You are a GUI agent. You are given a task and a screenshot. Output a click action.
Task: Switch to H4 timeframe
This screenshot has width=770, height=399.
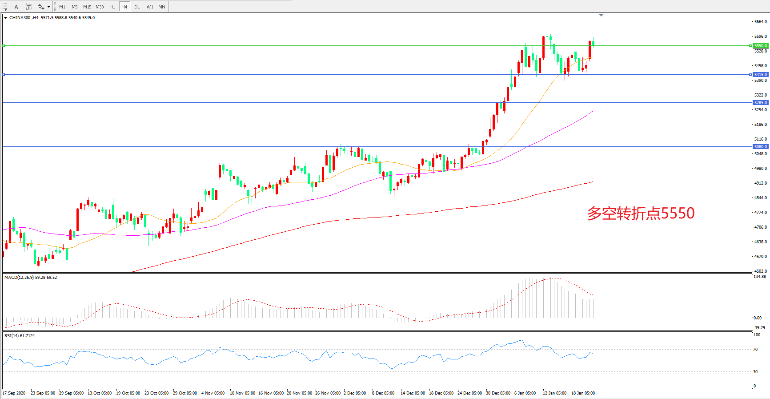pos(124,7)
